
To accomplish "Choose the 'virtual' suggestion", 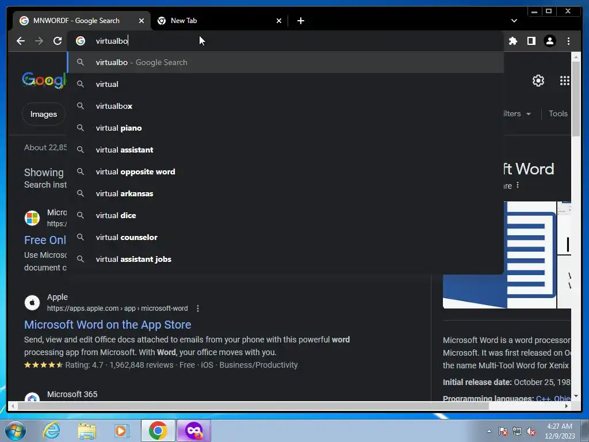I will [x=285, y=84].
